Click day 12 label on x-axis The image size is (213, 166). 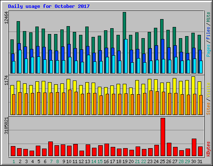coord(81,161)
